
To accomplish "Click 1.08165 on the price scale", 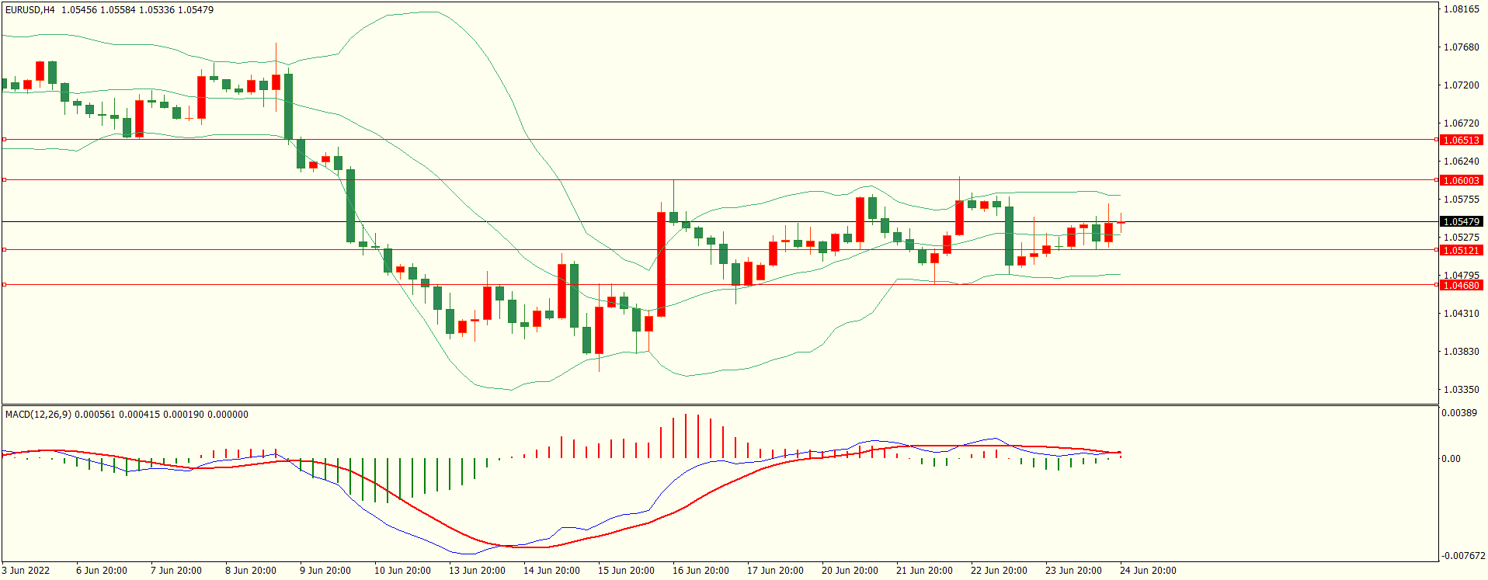I will (x=1461, y=9).
